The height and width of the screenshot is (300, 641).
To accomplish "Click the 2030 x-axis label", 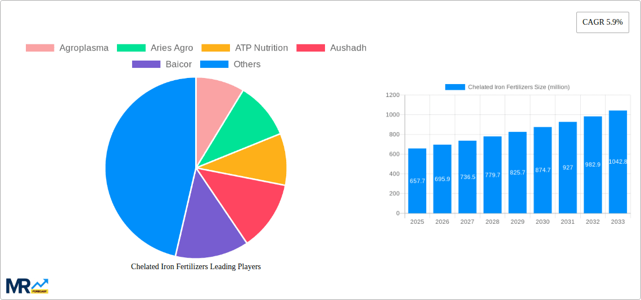I will coord(543,222).
